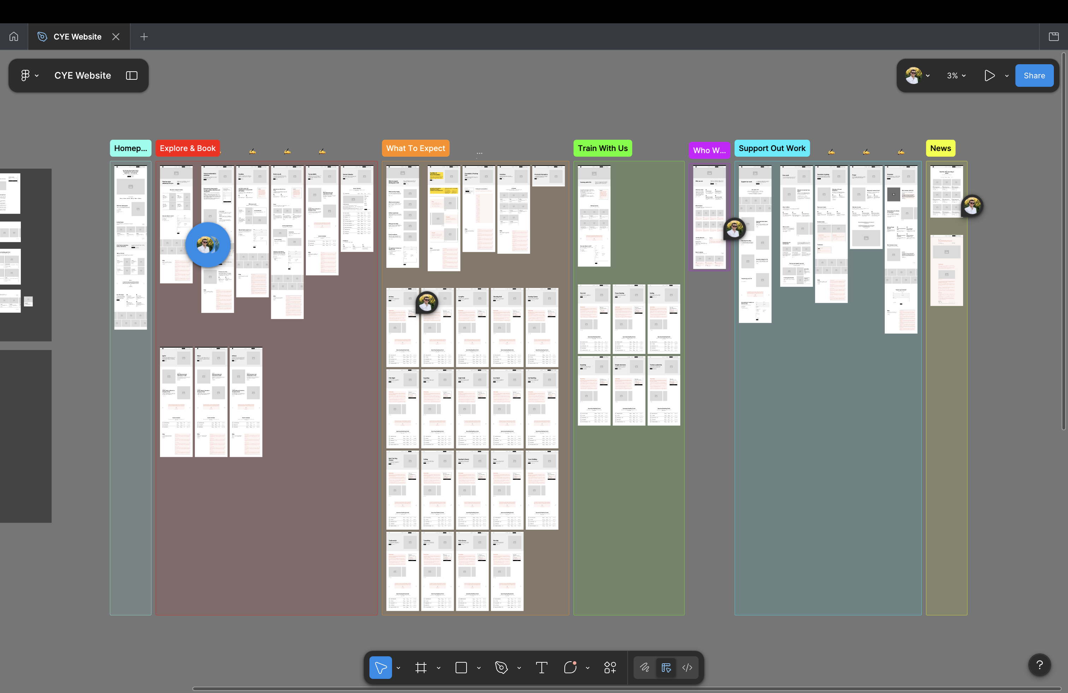1068x693 pixels.
Task: Open the zoom level dropdown showing 3%
Action: tap(956, 75)
